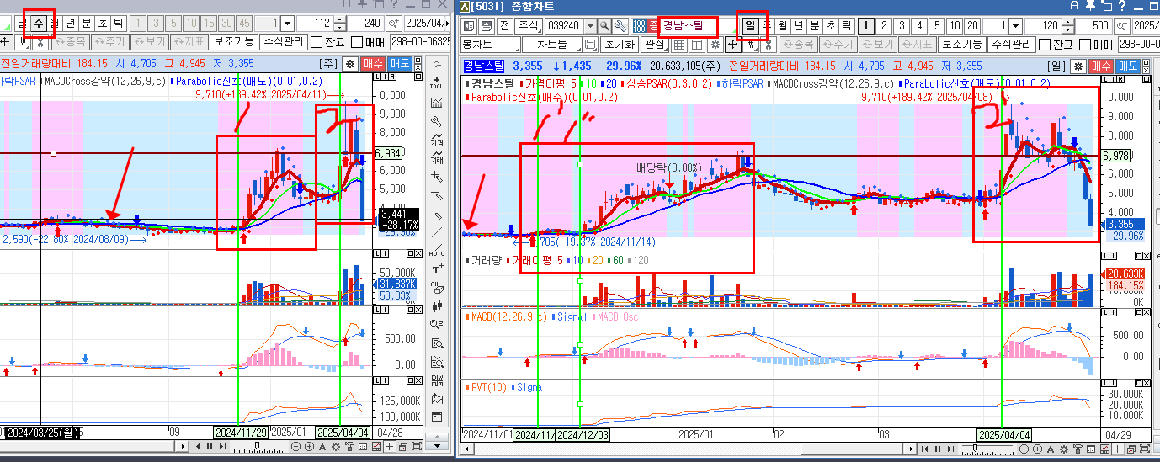Image resolution: width=1160 pixels, height=462 pixels.
Task: Click the split layout icon before the gear in 종합차트
Action: (697, 45)
